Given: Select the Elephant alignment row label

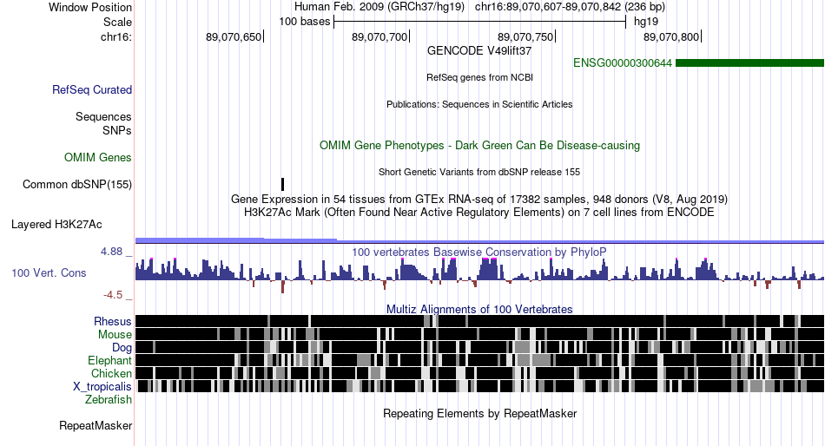Looking at the screenshot, I should (x=110, y=360).
